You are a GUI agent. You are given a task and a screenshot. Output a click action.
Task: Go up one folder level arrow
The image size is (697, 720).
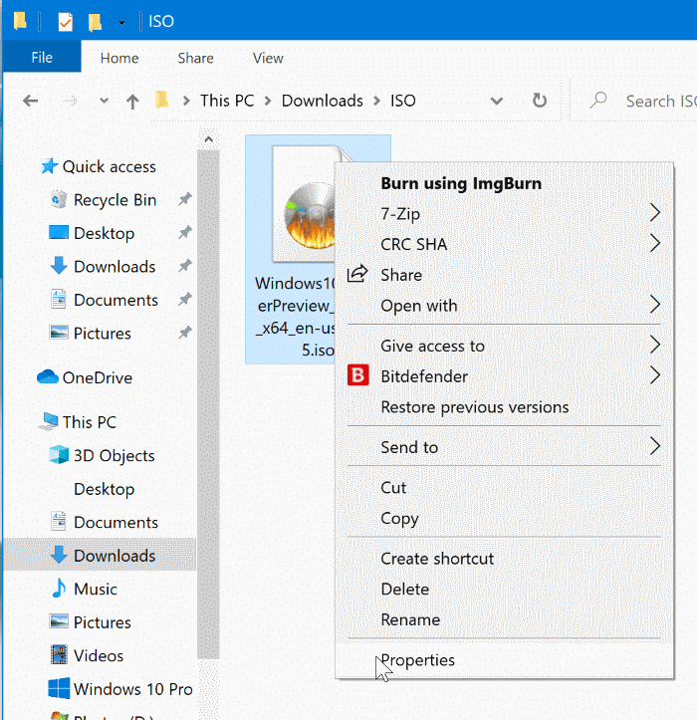click(x=132, y=101)
